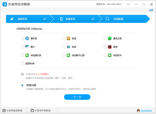
Task: Click the SMS (短信) message icon
Action: tap(68, 38)
